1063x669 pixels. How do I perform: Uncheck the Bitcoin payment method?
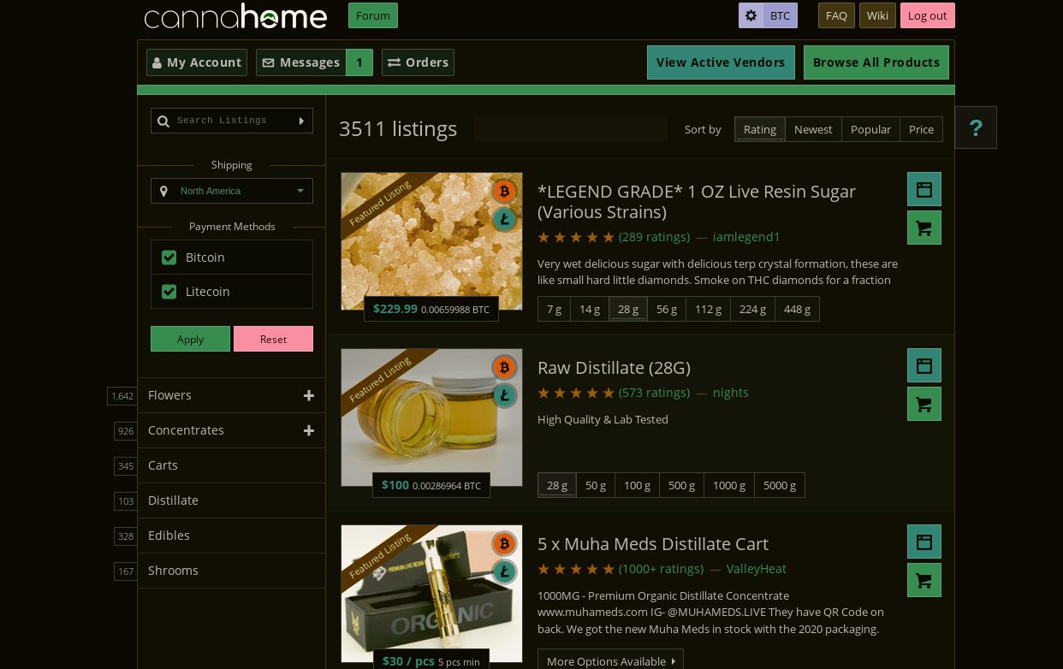[x=169, y=258]
